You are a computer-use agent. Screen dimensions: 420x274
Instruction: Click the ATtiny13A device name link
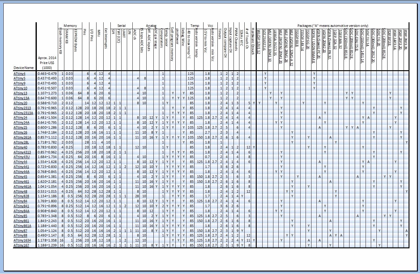coord(21,98)
